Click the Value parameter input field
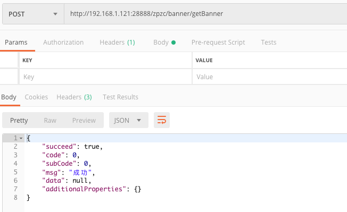Screen dimensions: 347x212 point(270,77)
